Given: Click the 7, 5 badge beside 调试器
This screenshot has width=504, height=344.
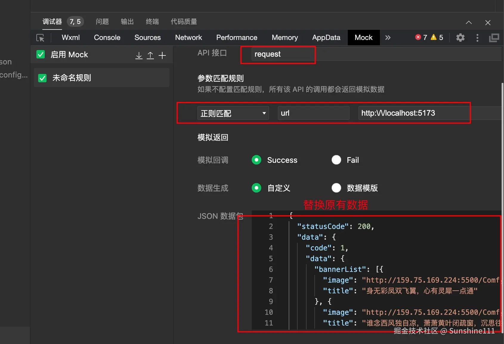Looking at the screenshot, I should click(75, 22).
